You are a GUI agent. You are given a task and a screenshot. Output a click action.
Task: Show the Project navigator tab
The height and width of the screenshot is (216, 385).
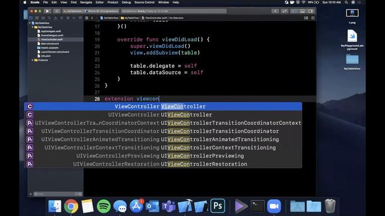click(31, 18)
